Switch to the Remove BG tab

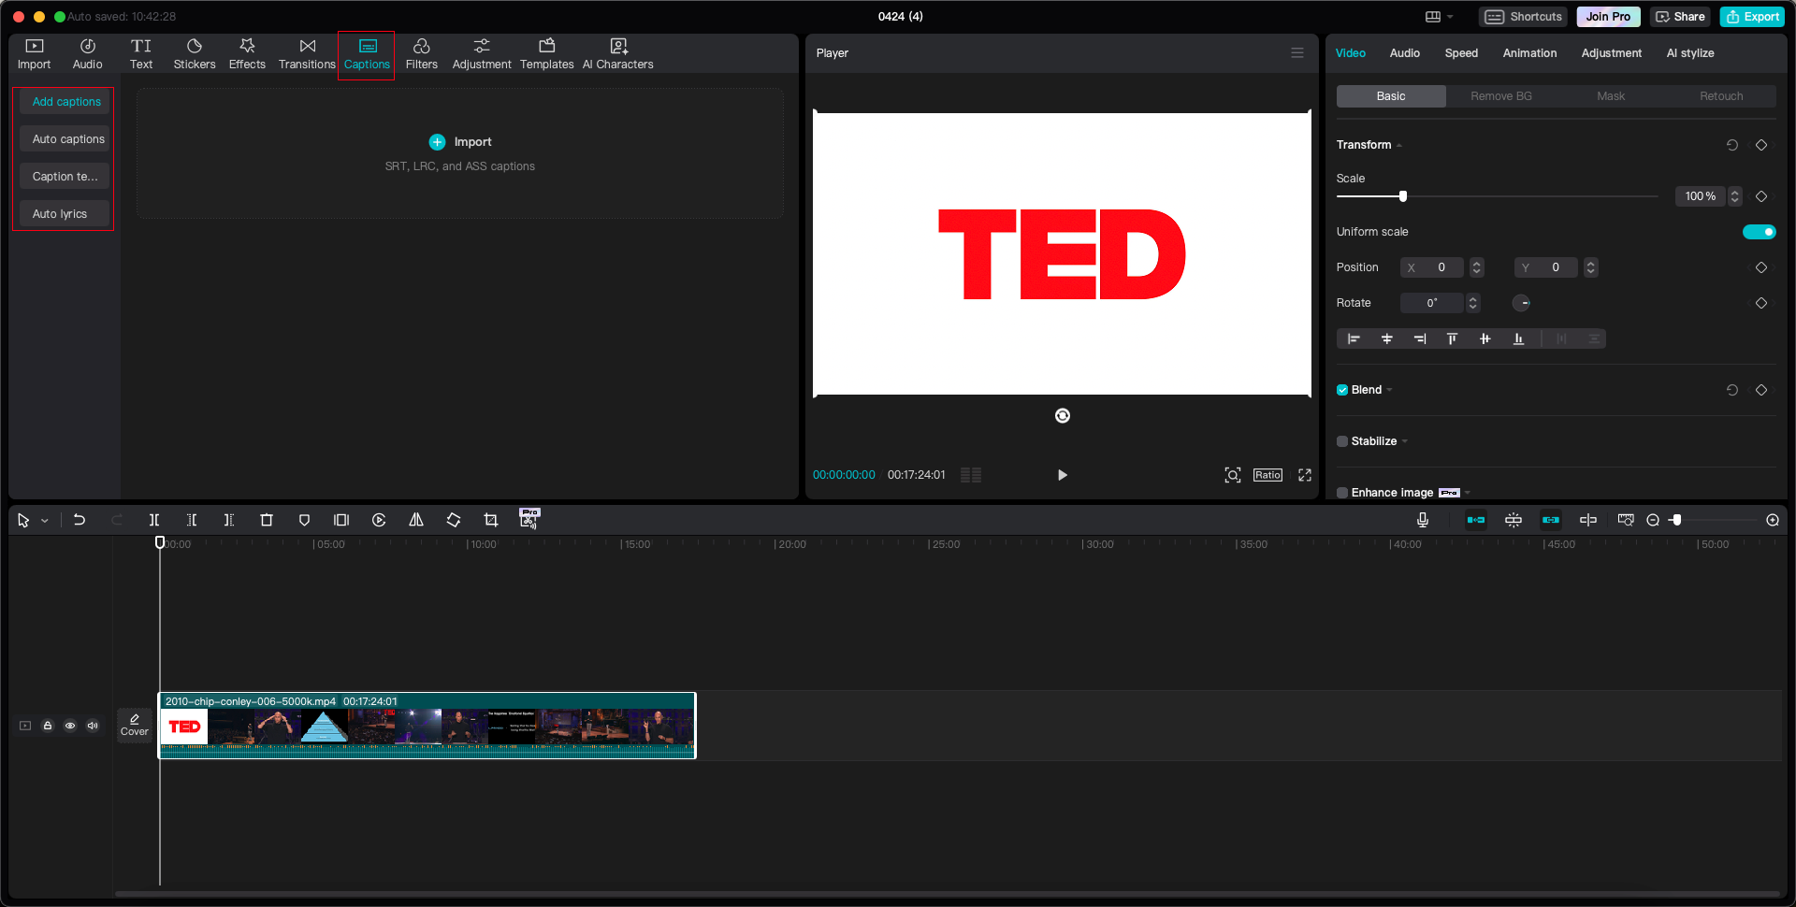(x=1500, y=96)
